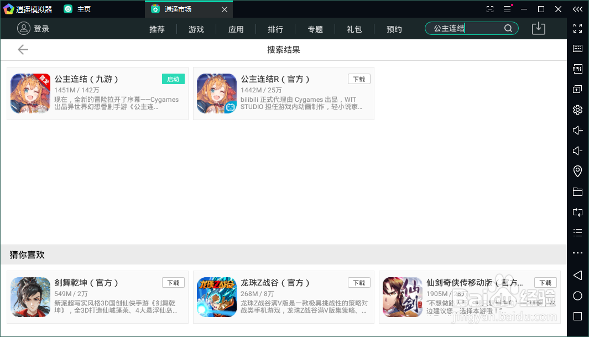Screen dimensions: 589x337
Task: Open the virtual location pin icon
Action: pyautogui.click(x=578, y=172)
